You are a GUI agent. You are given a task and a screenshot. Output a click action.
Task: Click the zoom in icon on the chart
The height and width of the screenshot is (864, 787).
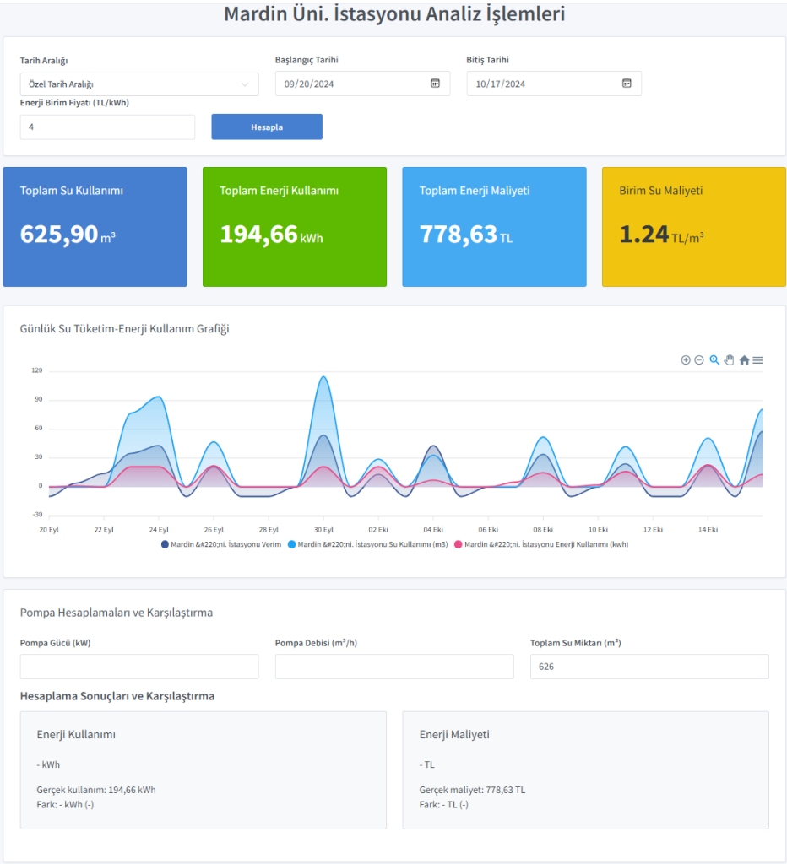point(686,359)
